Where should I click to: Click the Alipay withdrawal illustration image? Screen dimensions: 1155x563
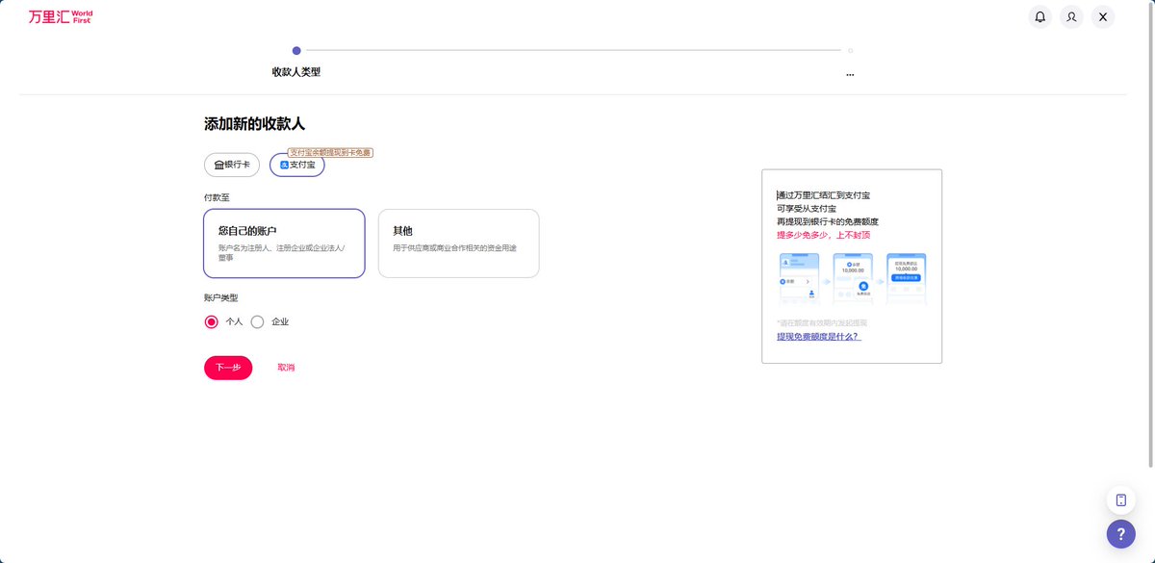[852, 281]
